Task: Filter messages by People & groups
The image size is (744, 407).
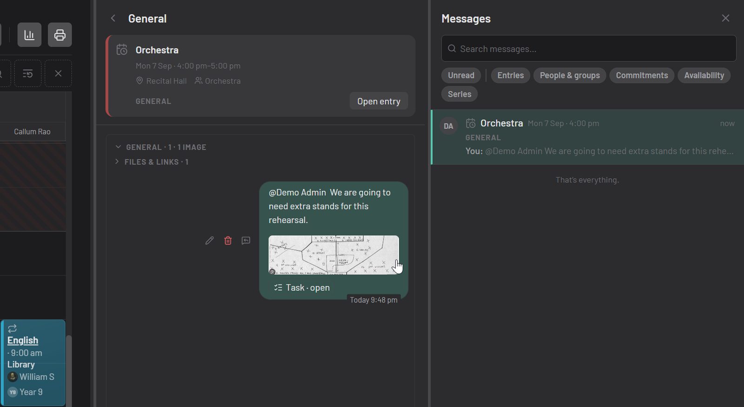Action: tap(570, 75)
